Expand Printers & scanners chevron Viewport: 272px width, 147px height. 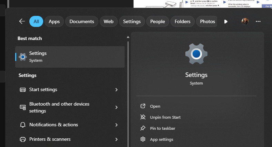(x=116, y=139)
